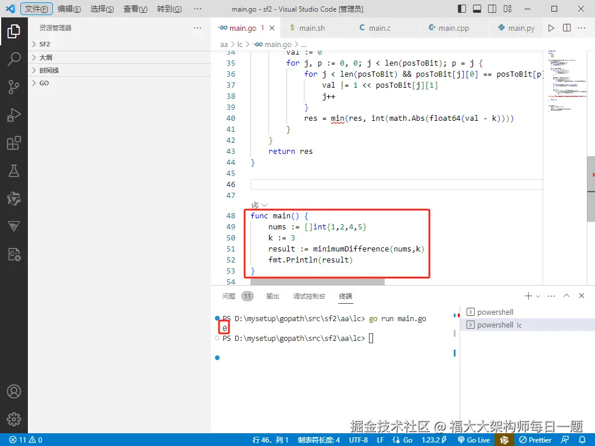Open the Extensions view

coord(14,143)
